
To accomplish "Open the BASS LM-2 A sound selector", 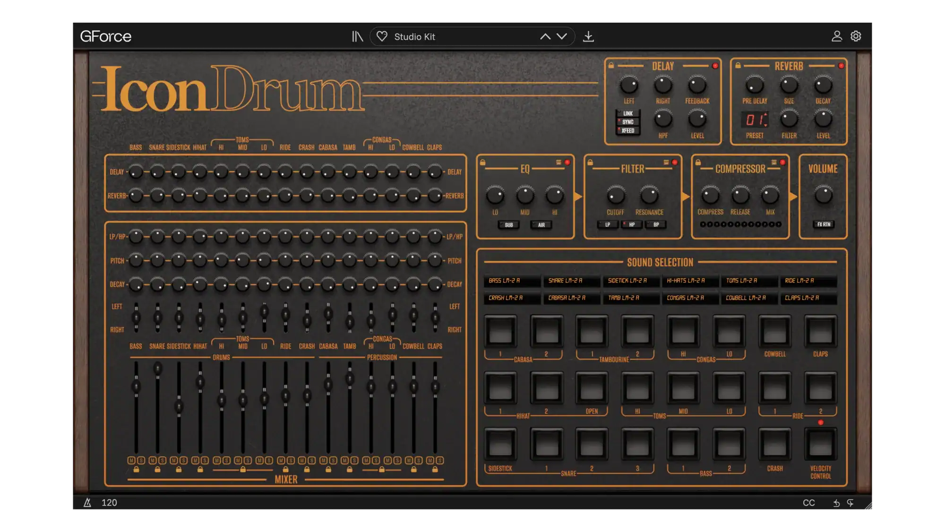I will coord(512,281).
